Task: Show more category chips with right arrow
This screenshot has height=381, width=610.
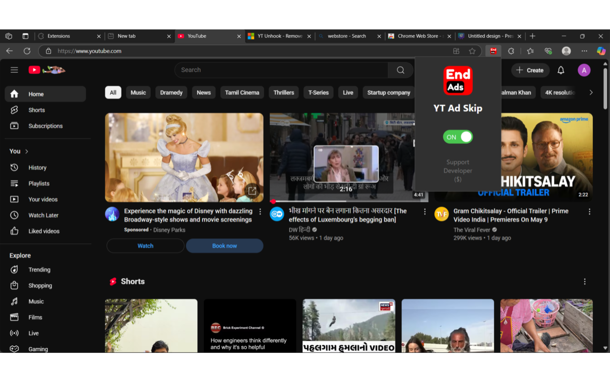Action: coord(591,92)
